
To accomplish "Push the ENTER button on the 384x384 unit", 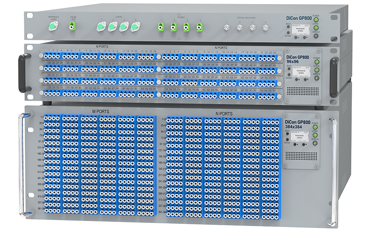I will 287,139.
